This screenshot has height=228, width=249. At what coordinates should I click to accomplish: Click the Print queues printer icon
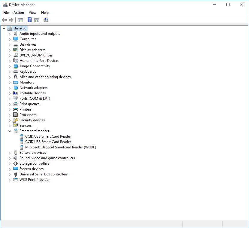[x=16, y=104]
